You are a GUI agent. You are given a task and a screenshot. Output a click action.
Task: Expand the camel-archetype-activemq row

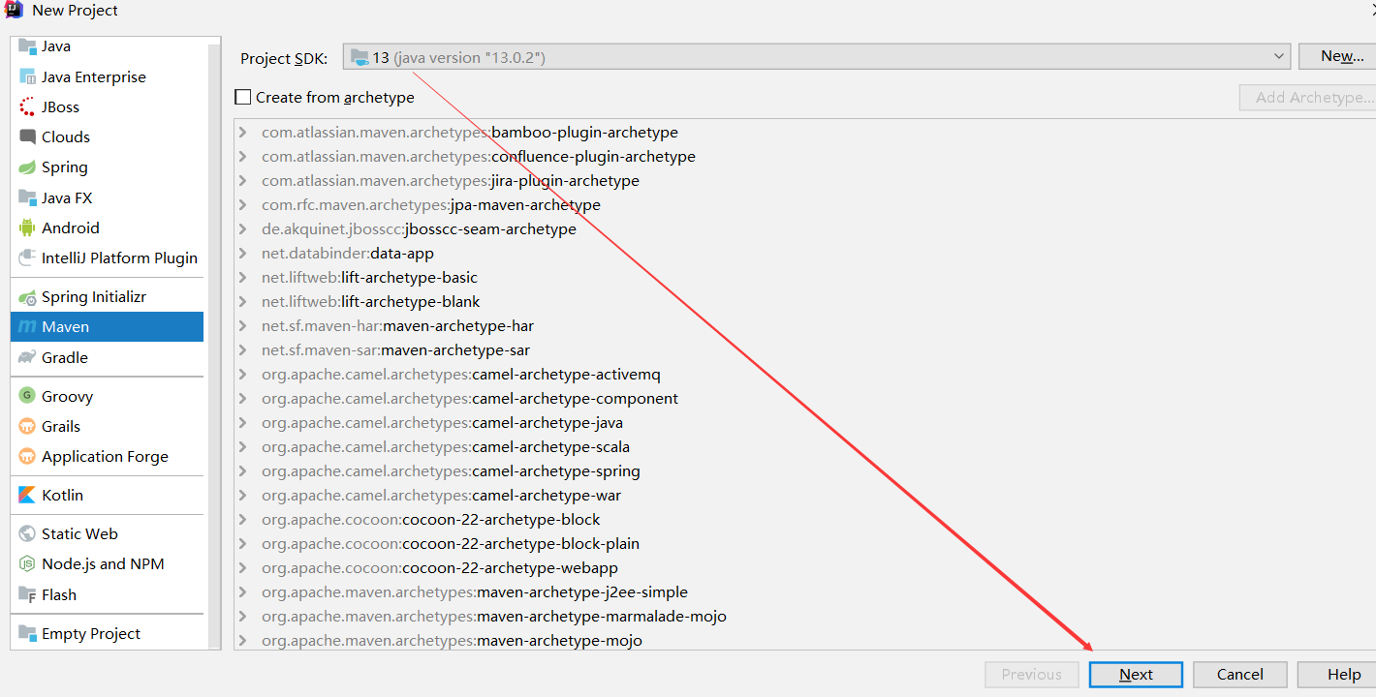tap(242, 375)
